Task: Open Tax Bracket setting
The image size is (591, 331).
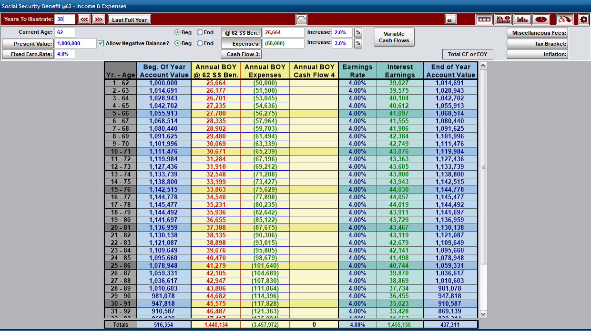Action: click(x=537, y=43)
